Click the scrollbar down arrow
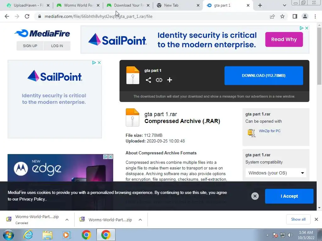The height and width of the screenshot is (241, 322). pyautogui.click(x=319, y=208)
